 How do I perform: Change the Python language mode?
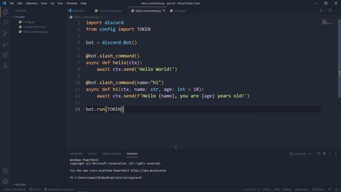point(287,189)
